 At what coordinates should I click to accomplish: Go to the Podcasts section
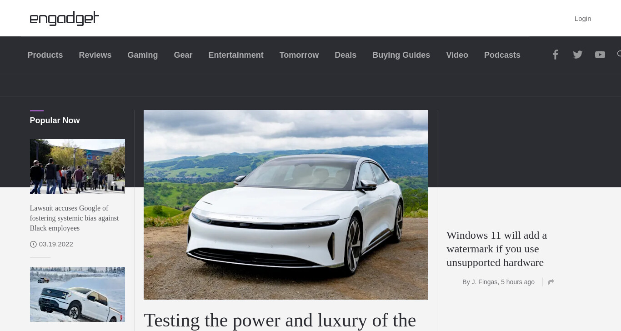(502, 55)
